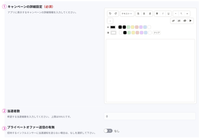Click the insert video play icon
Image resolution: width=200 pixels, height=138 pixels.
click(x=190, y=21)
